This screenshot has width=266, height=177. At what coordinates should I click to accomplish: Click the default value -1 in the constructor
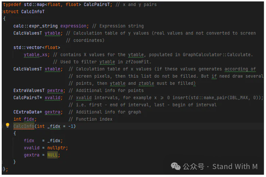pos(71,126)
